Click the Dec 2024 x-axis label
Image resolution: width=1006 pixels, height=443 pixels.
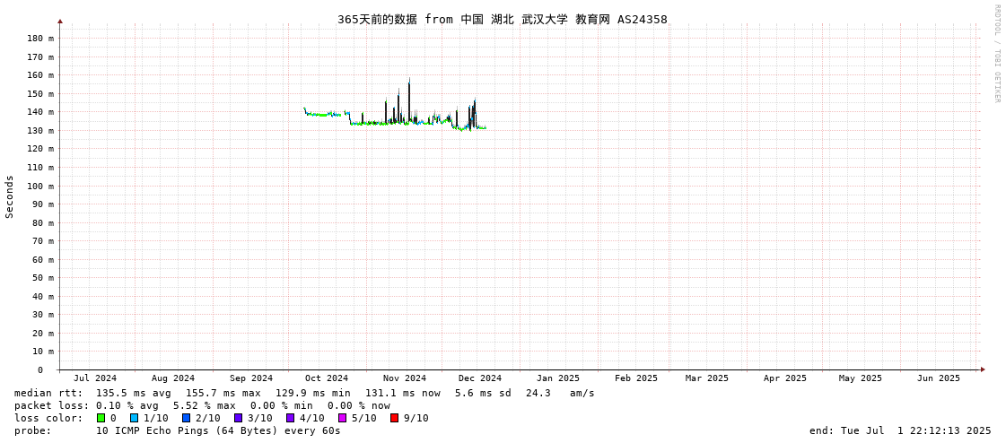coord(480,378)
